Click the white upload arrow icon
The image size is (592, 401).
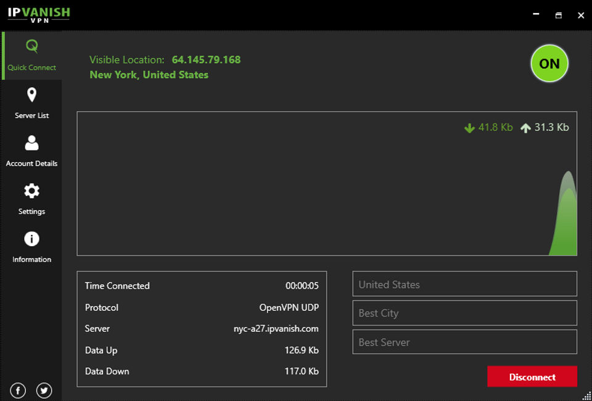525,128
